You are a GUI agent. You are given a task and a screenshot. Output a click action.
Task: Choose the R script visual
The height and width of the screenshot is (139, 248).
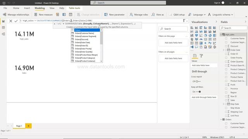[205, 43]
